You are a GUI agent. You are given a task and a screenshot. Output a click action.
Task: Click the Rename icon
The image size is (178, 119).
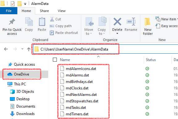[x=131, y=22]
